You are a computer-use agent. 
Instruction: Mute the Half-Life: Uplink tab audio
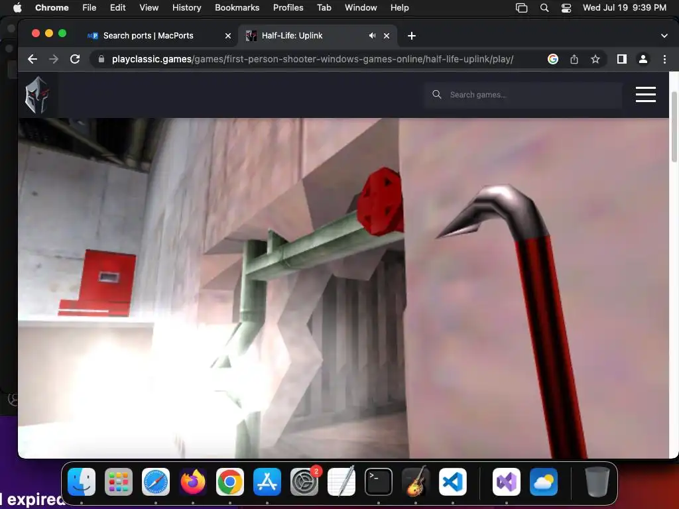pyautogui.click(x=372, y=36)
